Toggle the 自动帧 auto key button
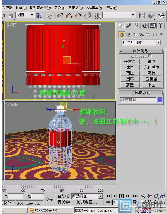 click(x=64, y=196)
